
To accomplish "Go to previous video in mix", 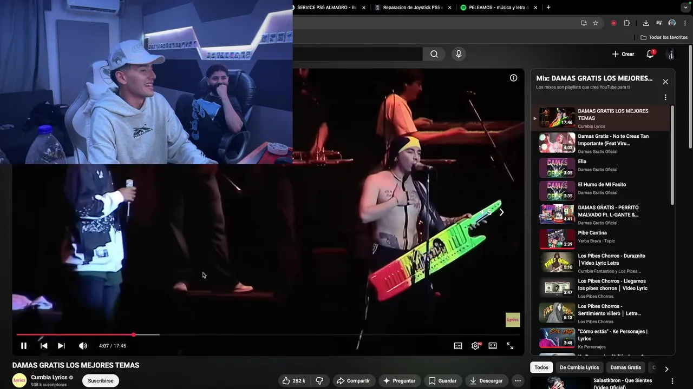I will pos(44,346).
